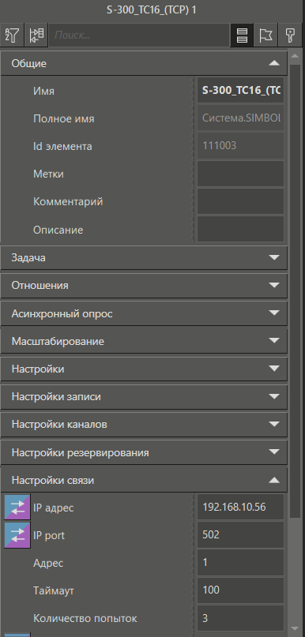The image size is (305, 637).
Task: Edit the Адрес value 1
Action: point(240,563)
